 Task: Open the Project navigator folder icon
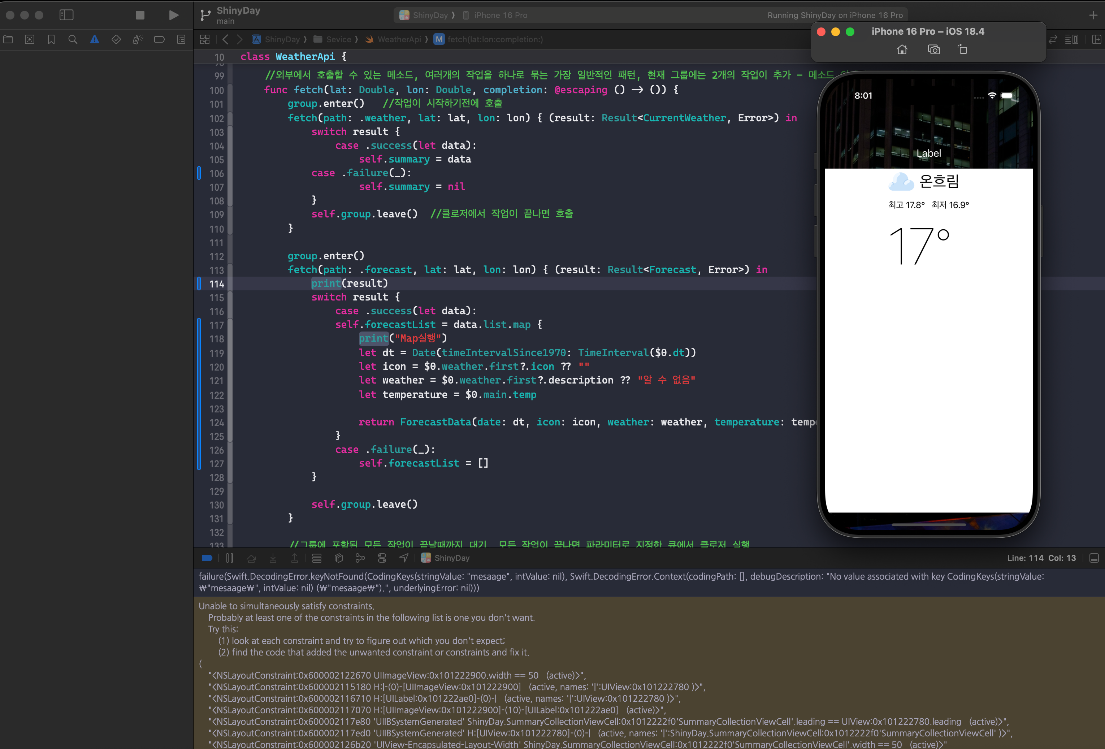point(8,39)
